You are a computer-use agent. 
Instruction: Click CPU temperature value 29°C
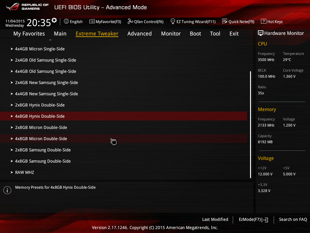[287, 60]
